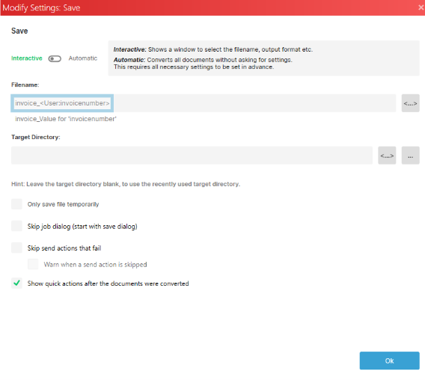Click into the Filename text field
The image size is (425, 380).
coord(204,103)
